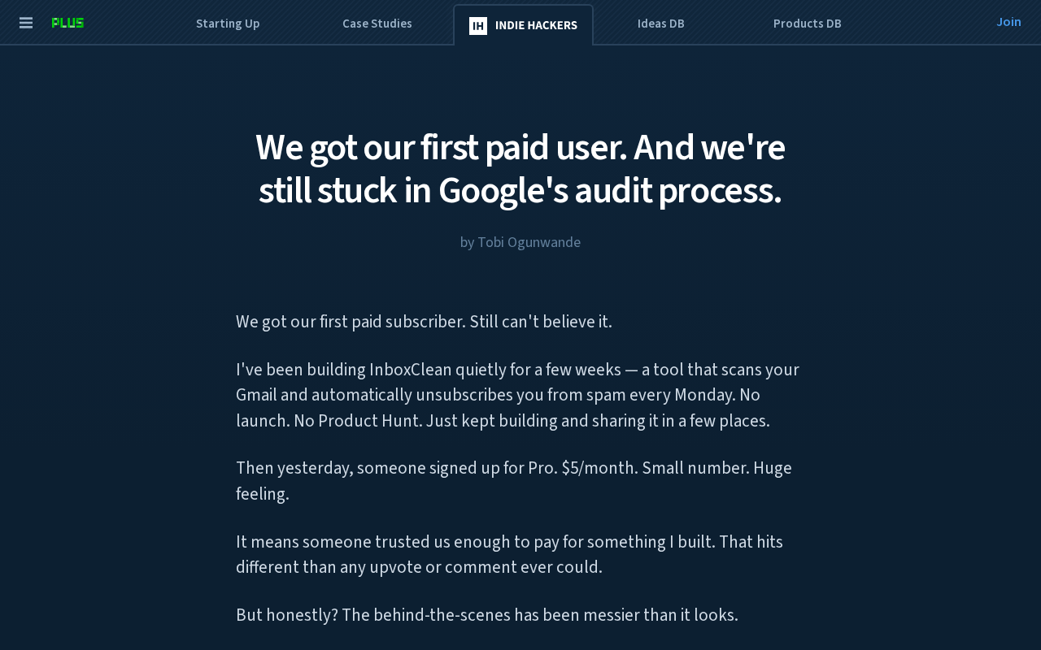Open author Tobi Ogunwande's name
The image size is (1041, 650).
[x=529, y=242]
